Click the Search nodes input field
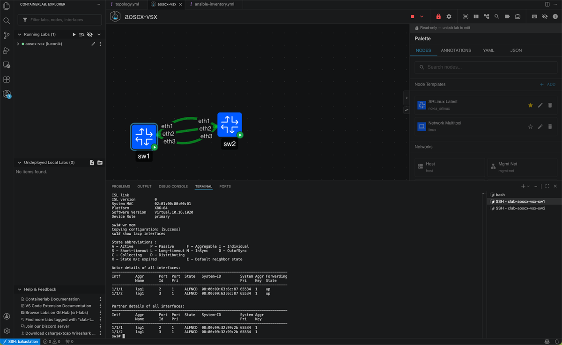 [486, 67]
